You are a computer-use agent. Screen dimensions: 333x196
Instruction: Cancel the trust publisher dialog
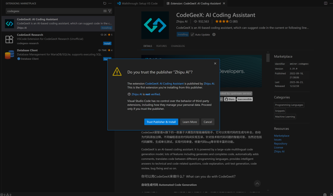coord(208,122)
